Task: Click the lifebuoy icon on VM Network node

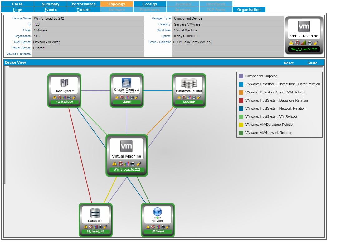Action: pyautogui.click(x=153, y=227)
